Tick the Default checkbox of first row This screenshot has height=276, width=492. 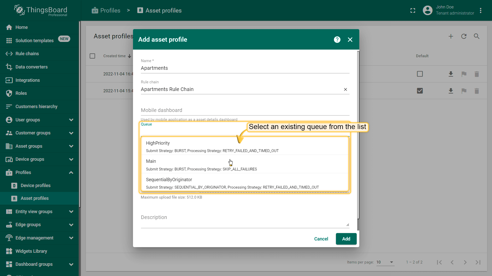[420, 74]
